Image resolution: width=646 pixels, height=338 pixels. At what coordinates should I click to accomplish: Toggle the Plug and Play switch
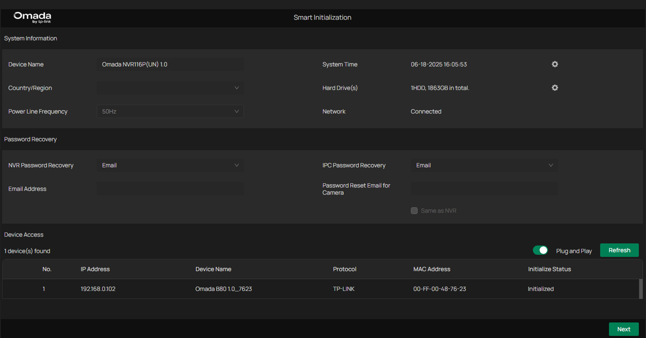(x=540, y=250)
